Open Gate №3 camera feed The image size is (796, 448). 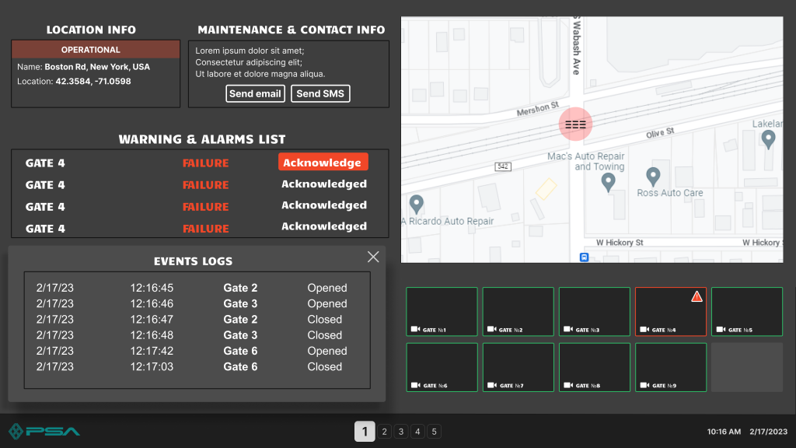coord(595,311)
